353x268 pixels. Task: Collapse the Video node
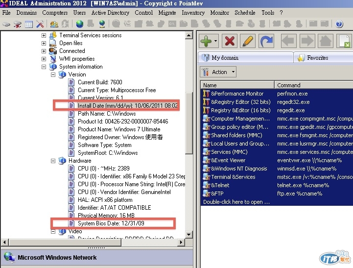point(53,232)
